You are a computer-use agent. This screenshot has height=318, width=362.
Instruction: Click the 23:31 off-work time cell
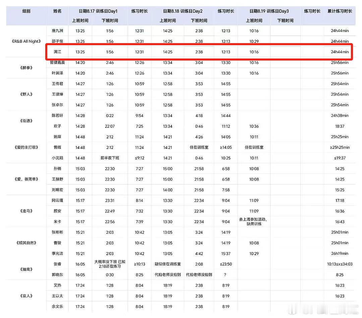click(x=110, y=200)
